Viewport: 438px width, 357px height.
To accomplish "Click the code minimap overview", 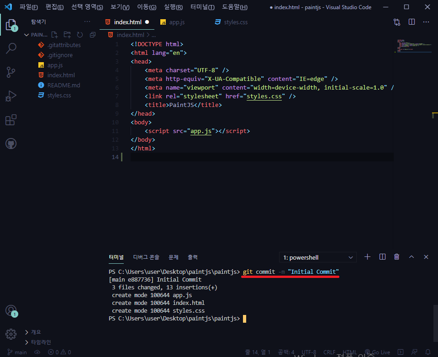I will (414, 46).
